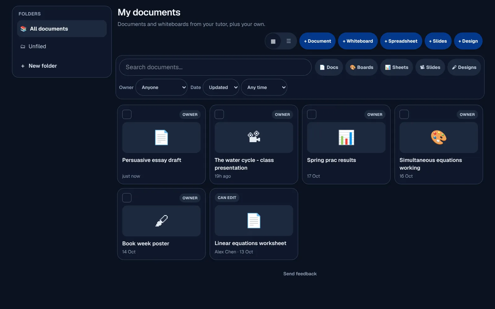
Task: Filter by Designs
Action: pos(464,67)
